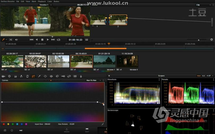
Task: Open the Data Burn-In palette icon
Action: click(x=81, y=76)
